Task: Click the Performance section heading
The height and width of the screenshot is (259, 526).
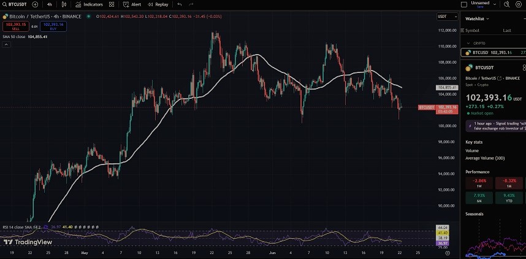Action: coord(478,172)
